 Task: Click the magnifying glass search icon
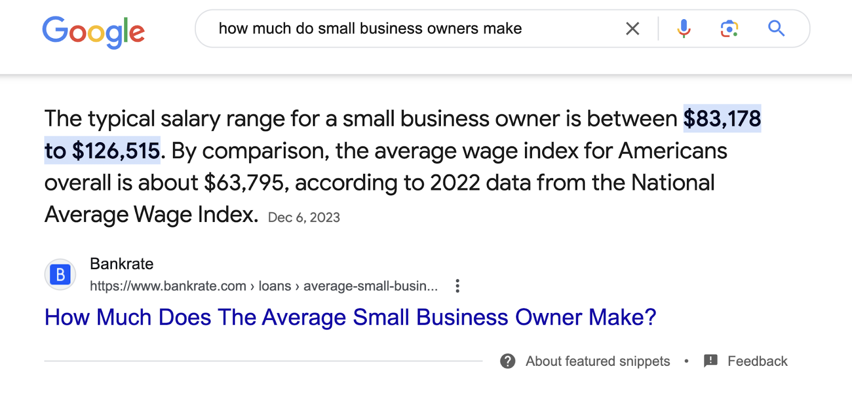(x=776, y=29)
